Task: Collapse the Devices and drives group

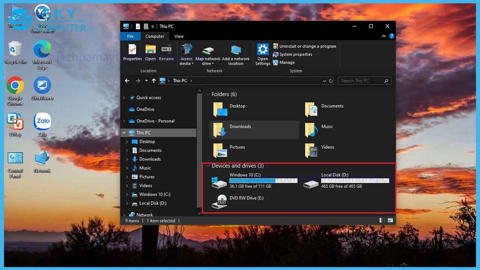Action: click(x=208, y=166)
